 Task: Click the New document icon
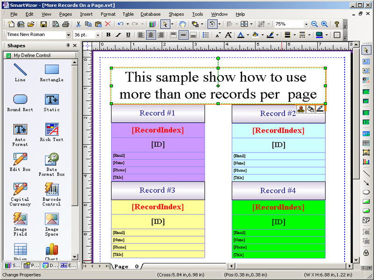point(11,24)
